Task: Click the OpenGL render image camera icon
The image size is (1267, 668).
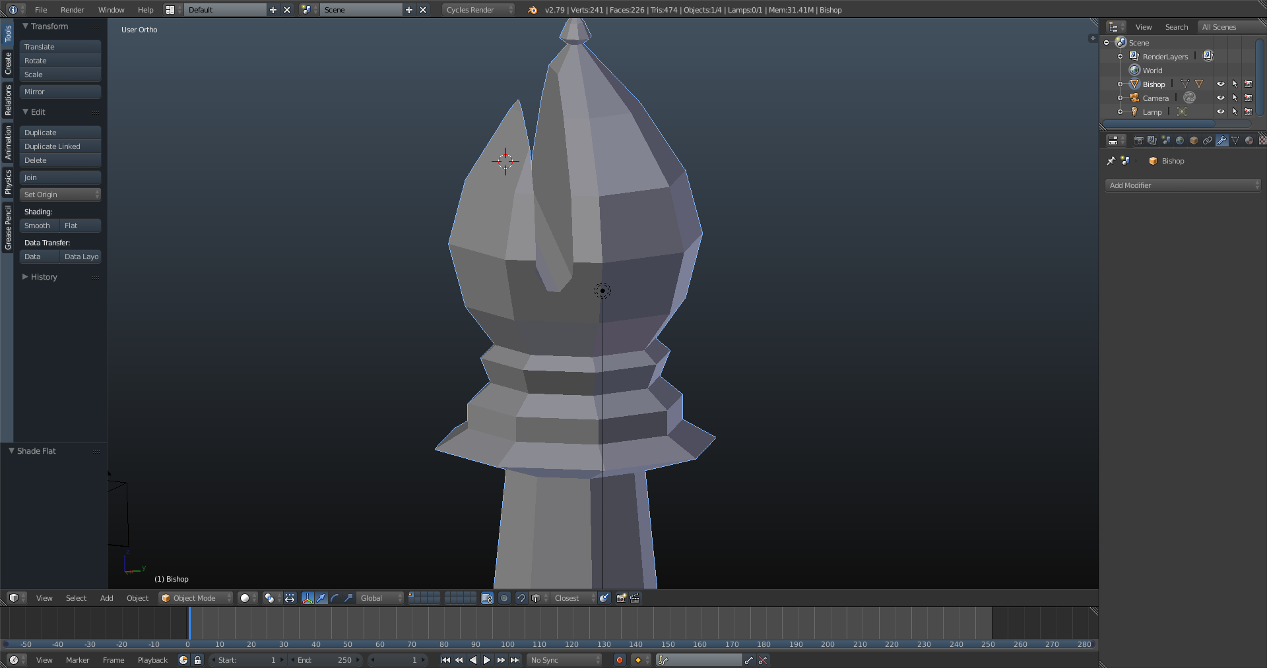Action: [x=621, y=598]
